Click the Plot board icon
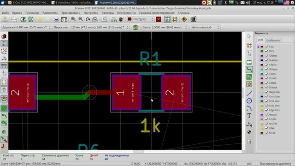This screenshot has width=295, height=166. pyautogui.click(x=64, y=19)
